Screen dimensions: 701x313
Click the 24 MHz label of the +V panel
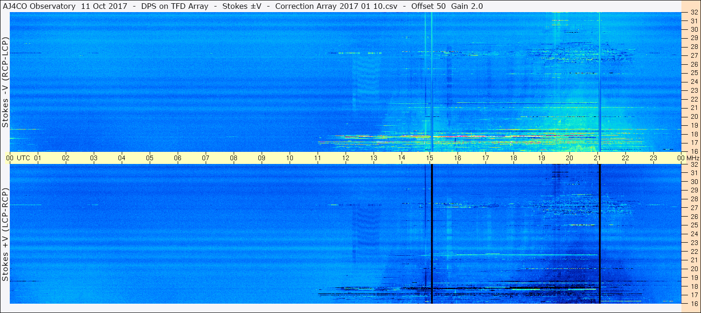click(x=694, y=234)
